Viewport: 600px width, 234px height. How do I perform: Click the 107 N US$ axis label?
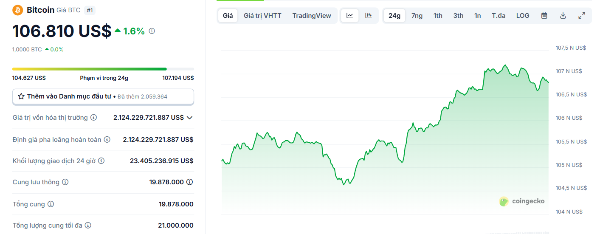click(x=569, y=71)
